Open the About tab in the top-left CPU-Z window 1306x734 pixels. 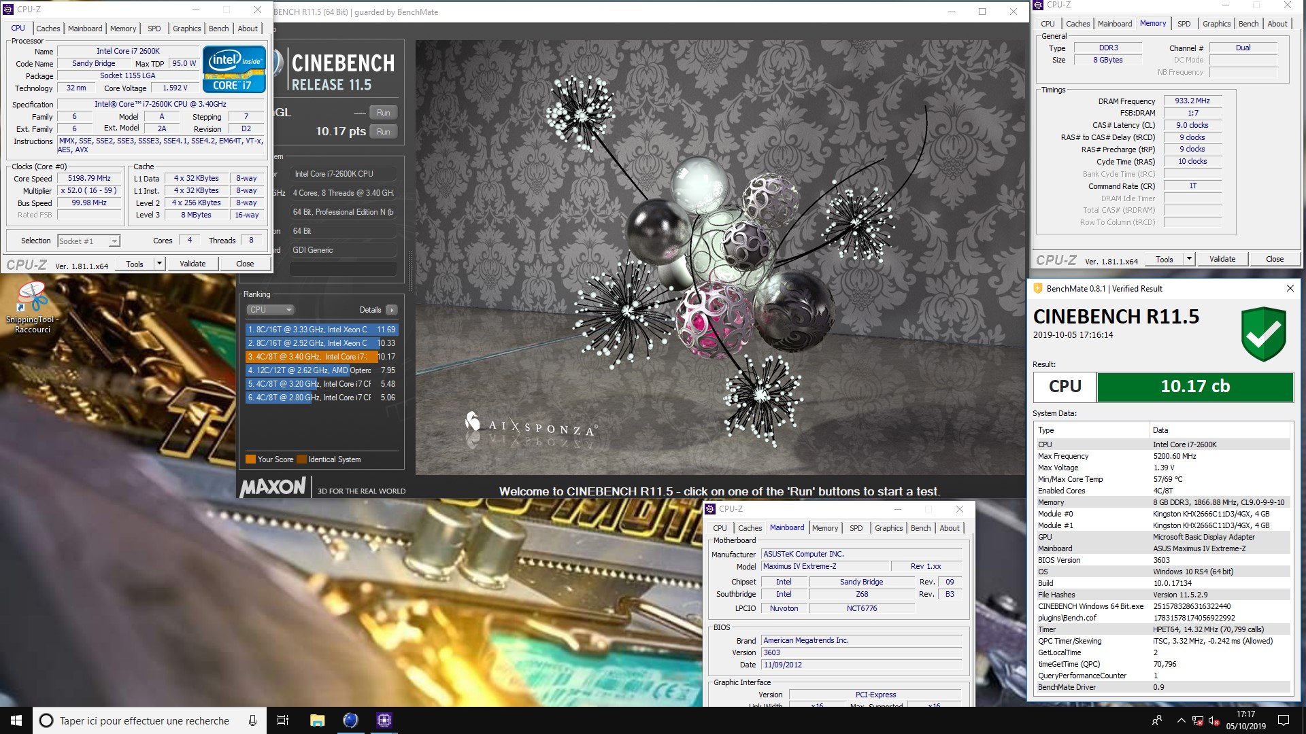248,29
